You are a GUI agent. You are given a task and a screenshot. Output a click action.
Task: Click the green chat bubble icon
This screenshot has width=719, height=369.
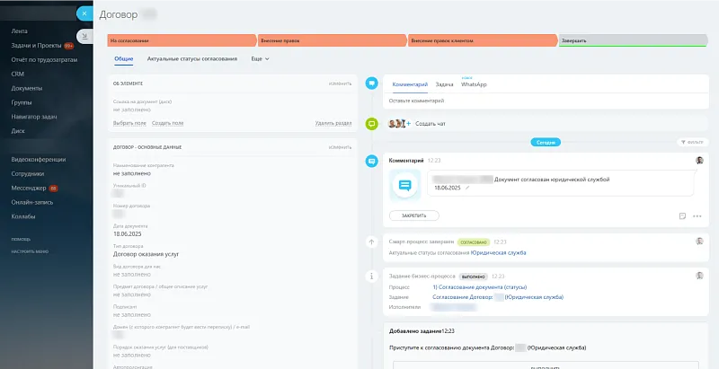[x=372, y=124]
